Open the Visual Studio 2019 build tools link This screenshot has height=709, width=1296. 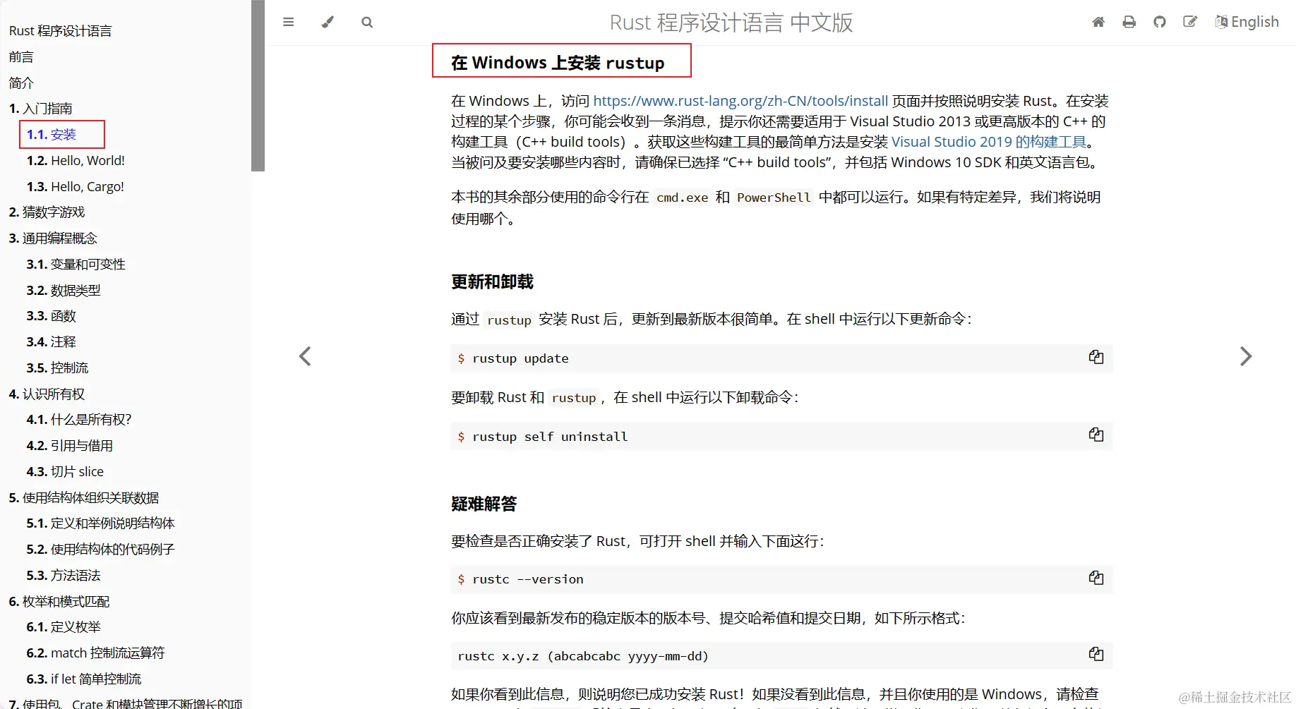pos(989,142)
